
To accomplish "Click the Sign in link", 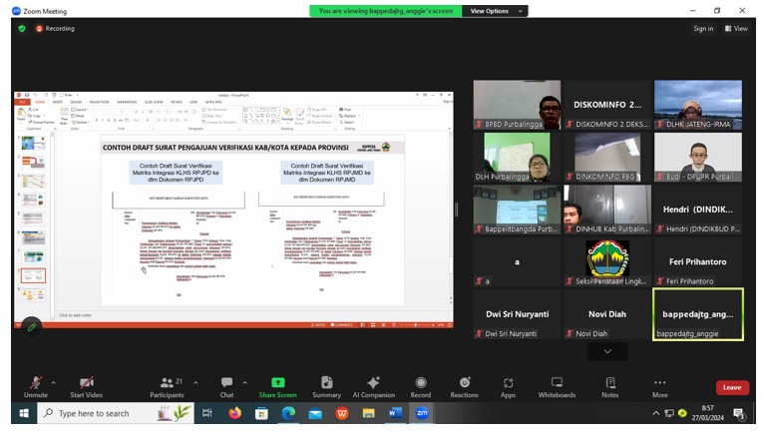I will 703,29.
